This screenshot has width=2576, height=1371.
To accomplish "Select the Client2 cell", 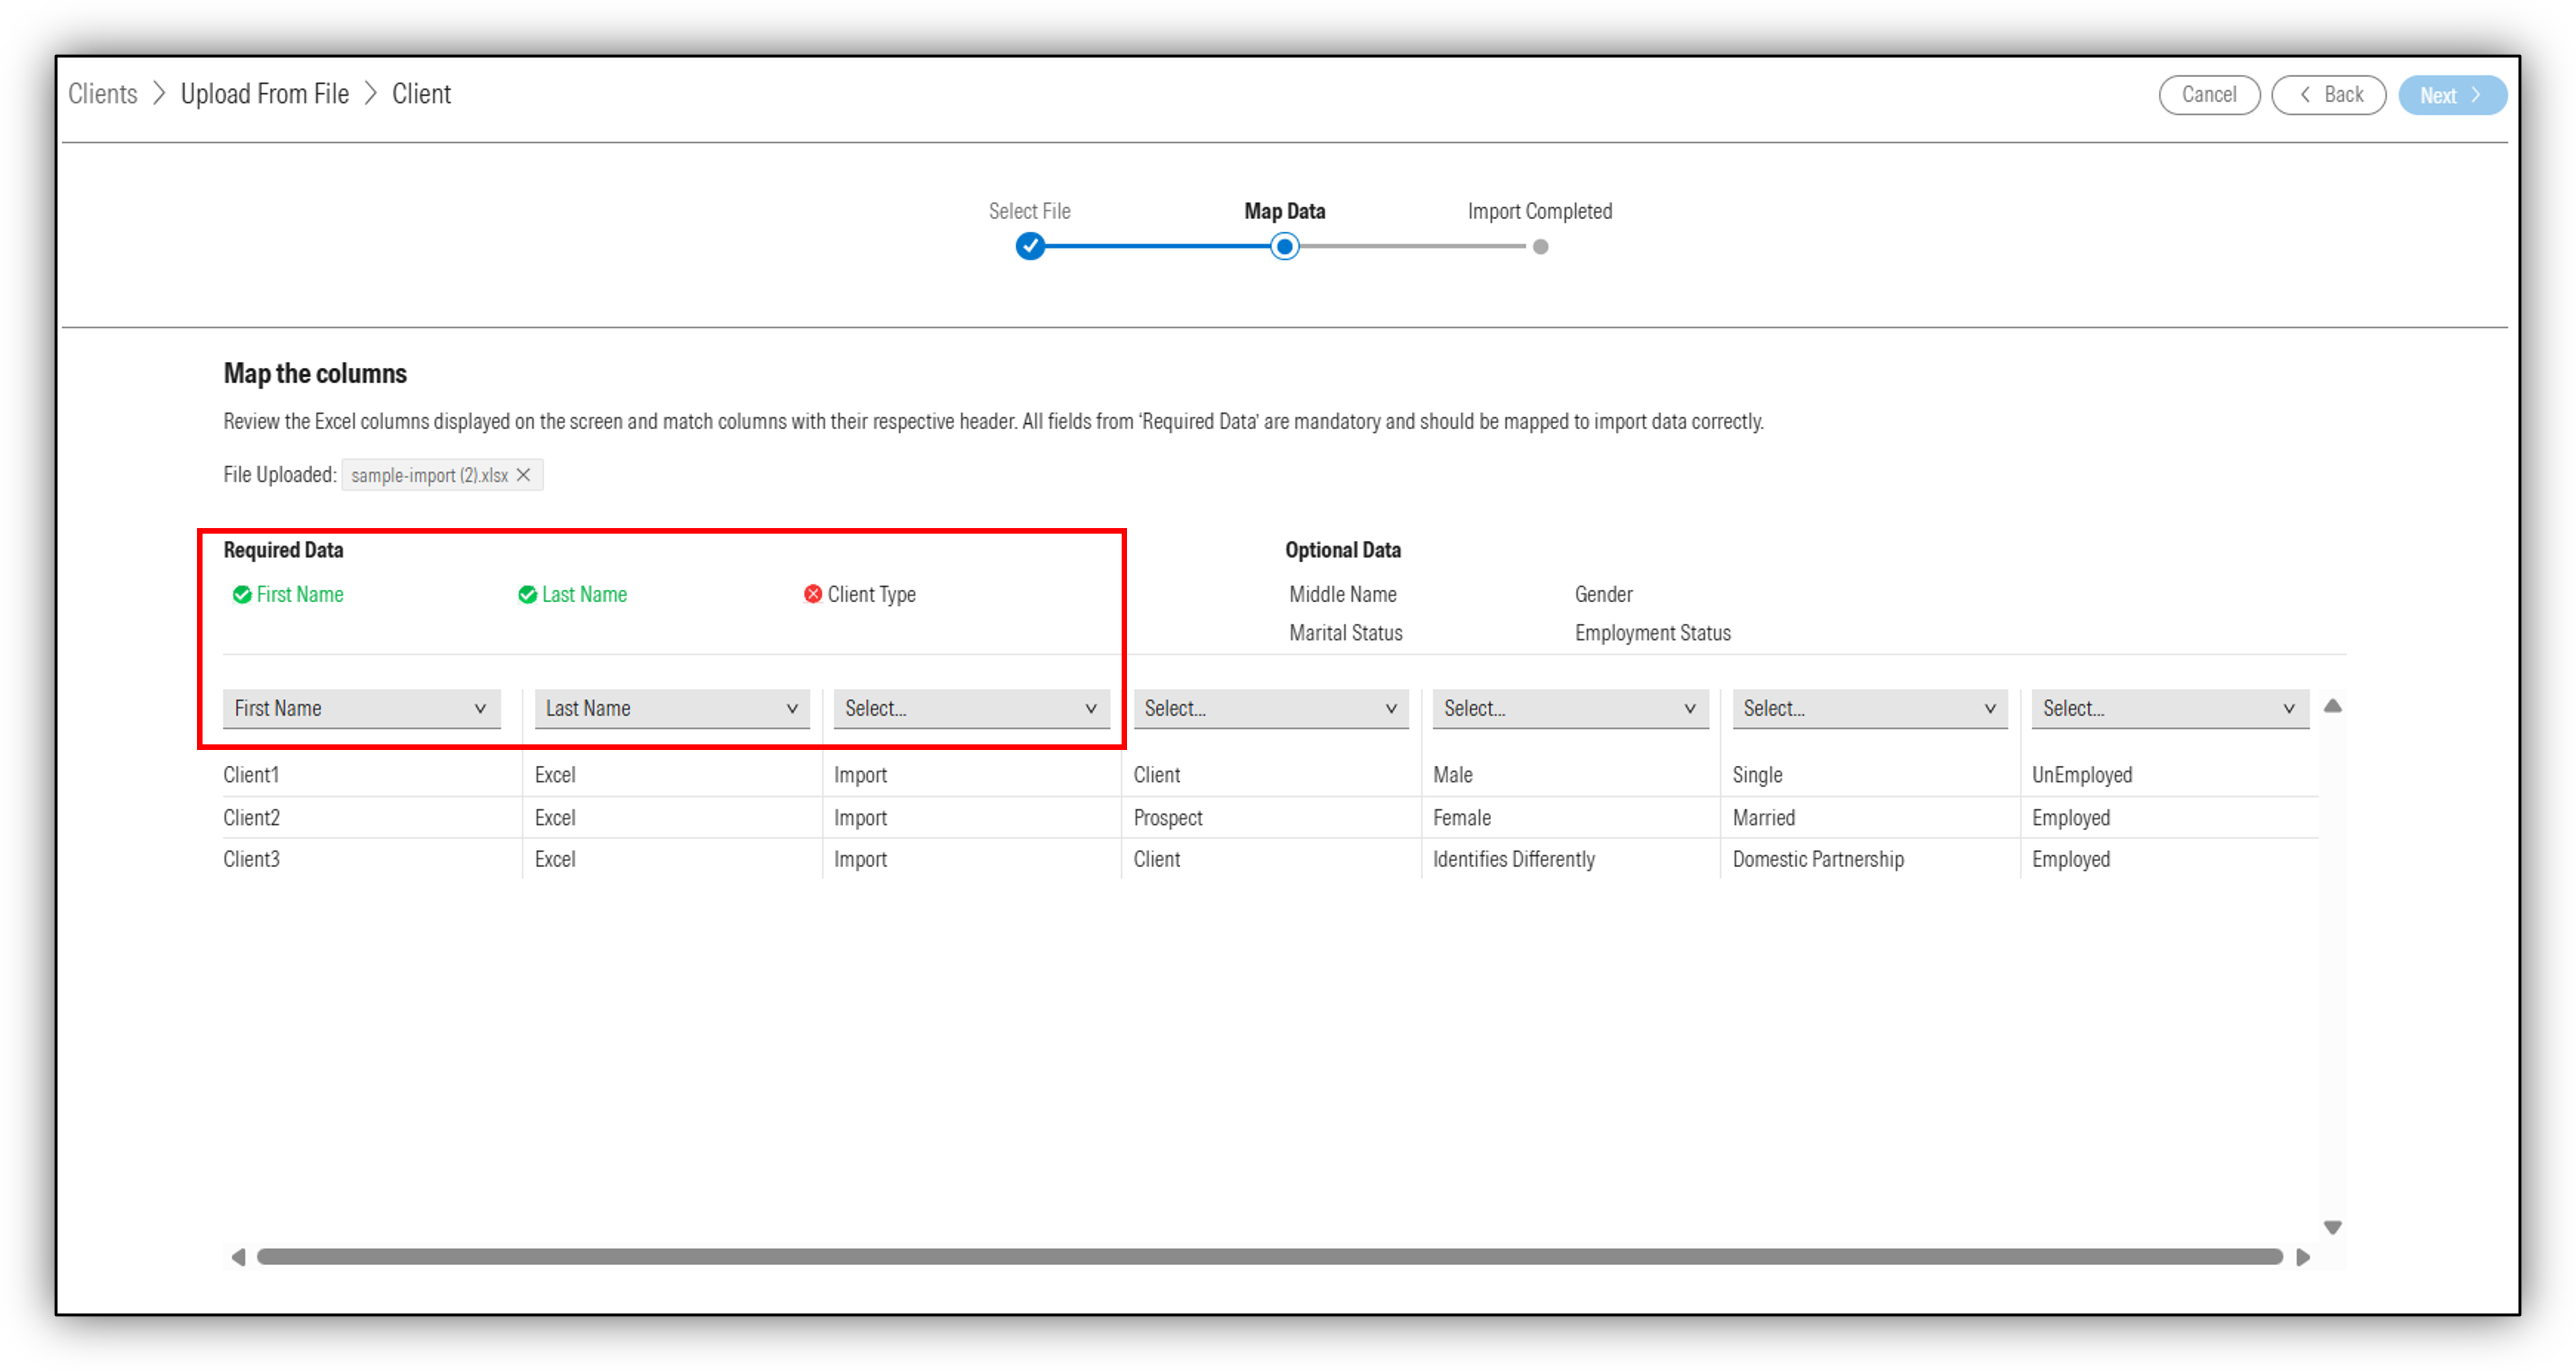I will pyautogui.click(x=251, y=818).
